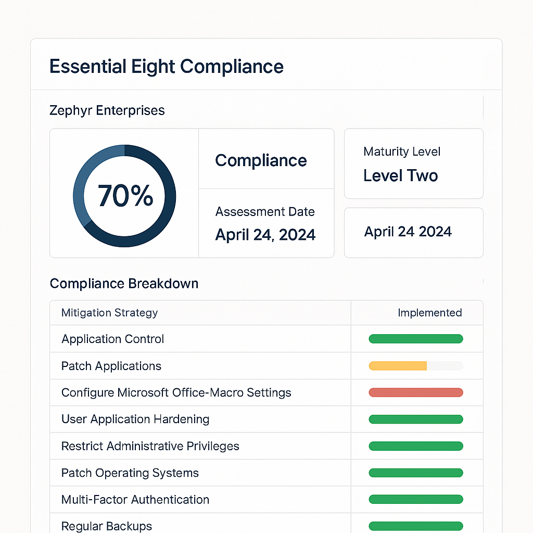Click the yellow Patch Applications progress bar
Image resolution: width=533 pixels, height=533 pixels.
click(x=398, y=366)
